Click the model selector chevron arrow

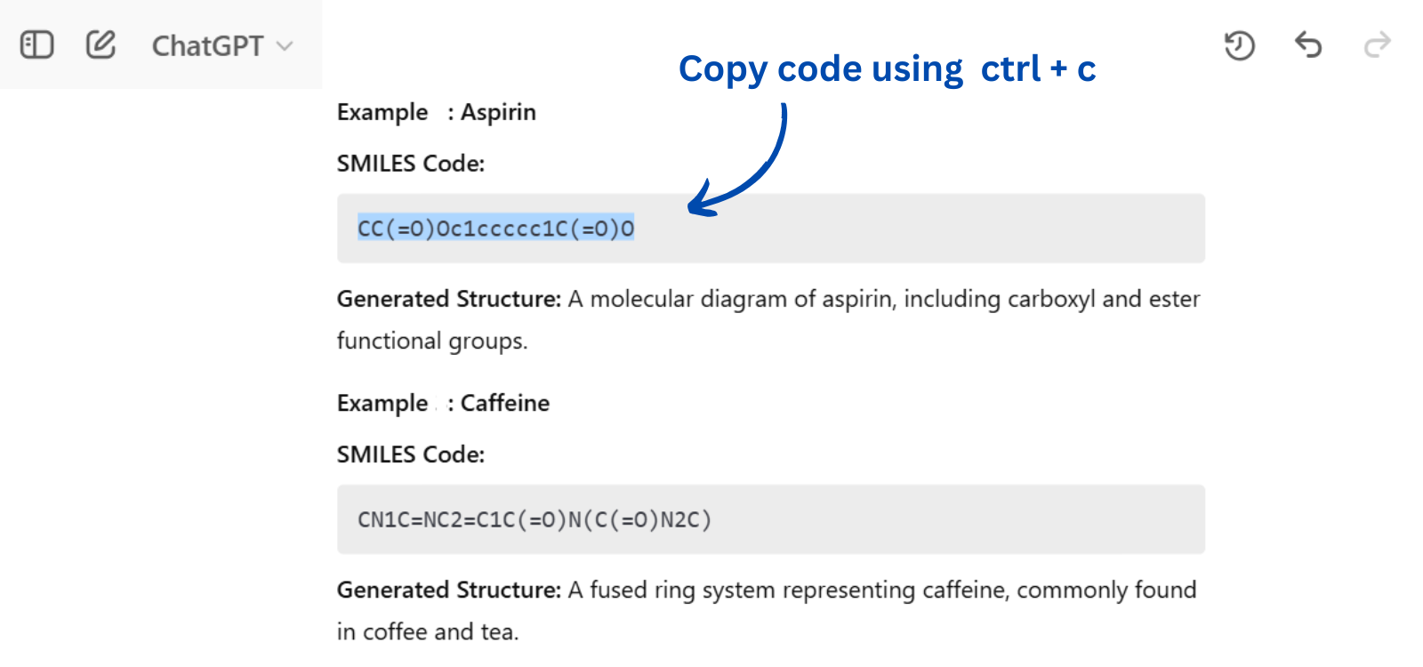click(285, 46)
